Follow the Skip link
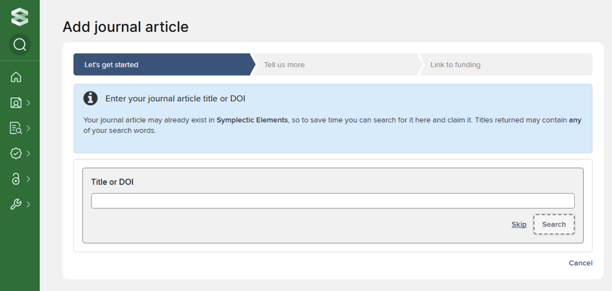The height and width of the screenshot is (291, 612). point(519,224)
